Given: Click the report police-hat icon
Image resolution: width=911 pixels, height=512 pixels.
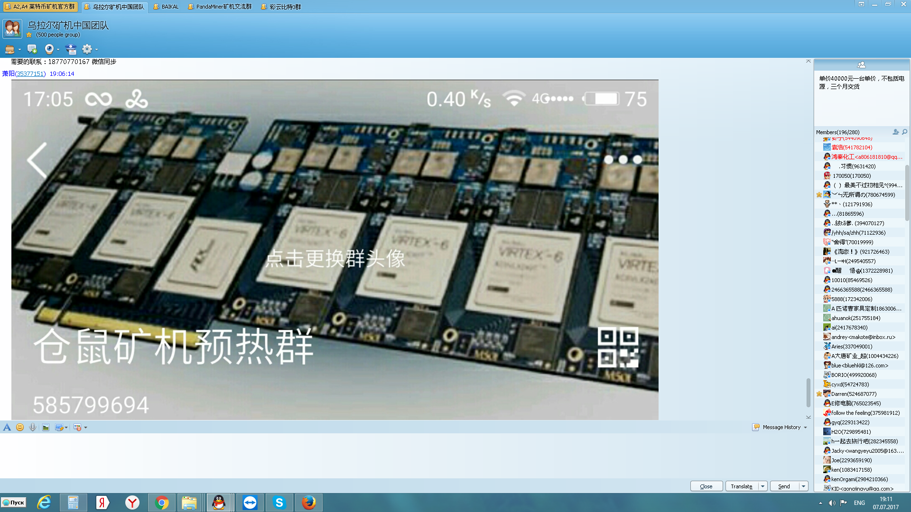Looking at the screenshot, I should [x=71, y=49].
